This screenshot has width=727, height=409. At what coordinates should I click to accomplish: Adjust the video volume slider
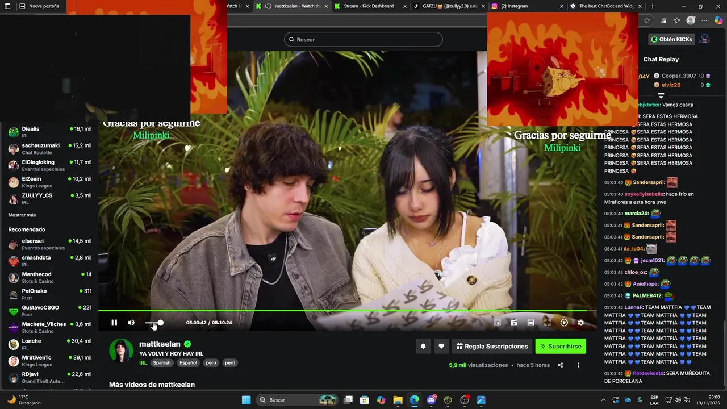(x=154, y=323)
